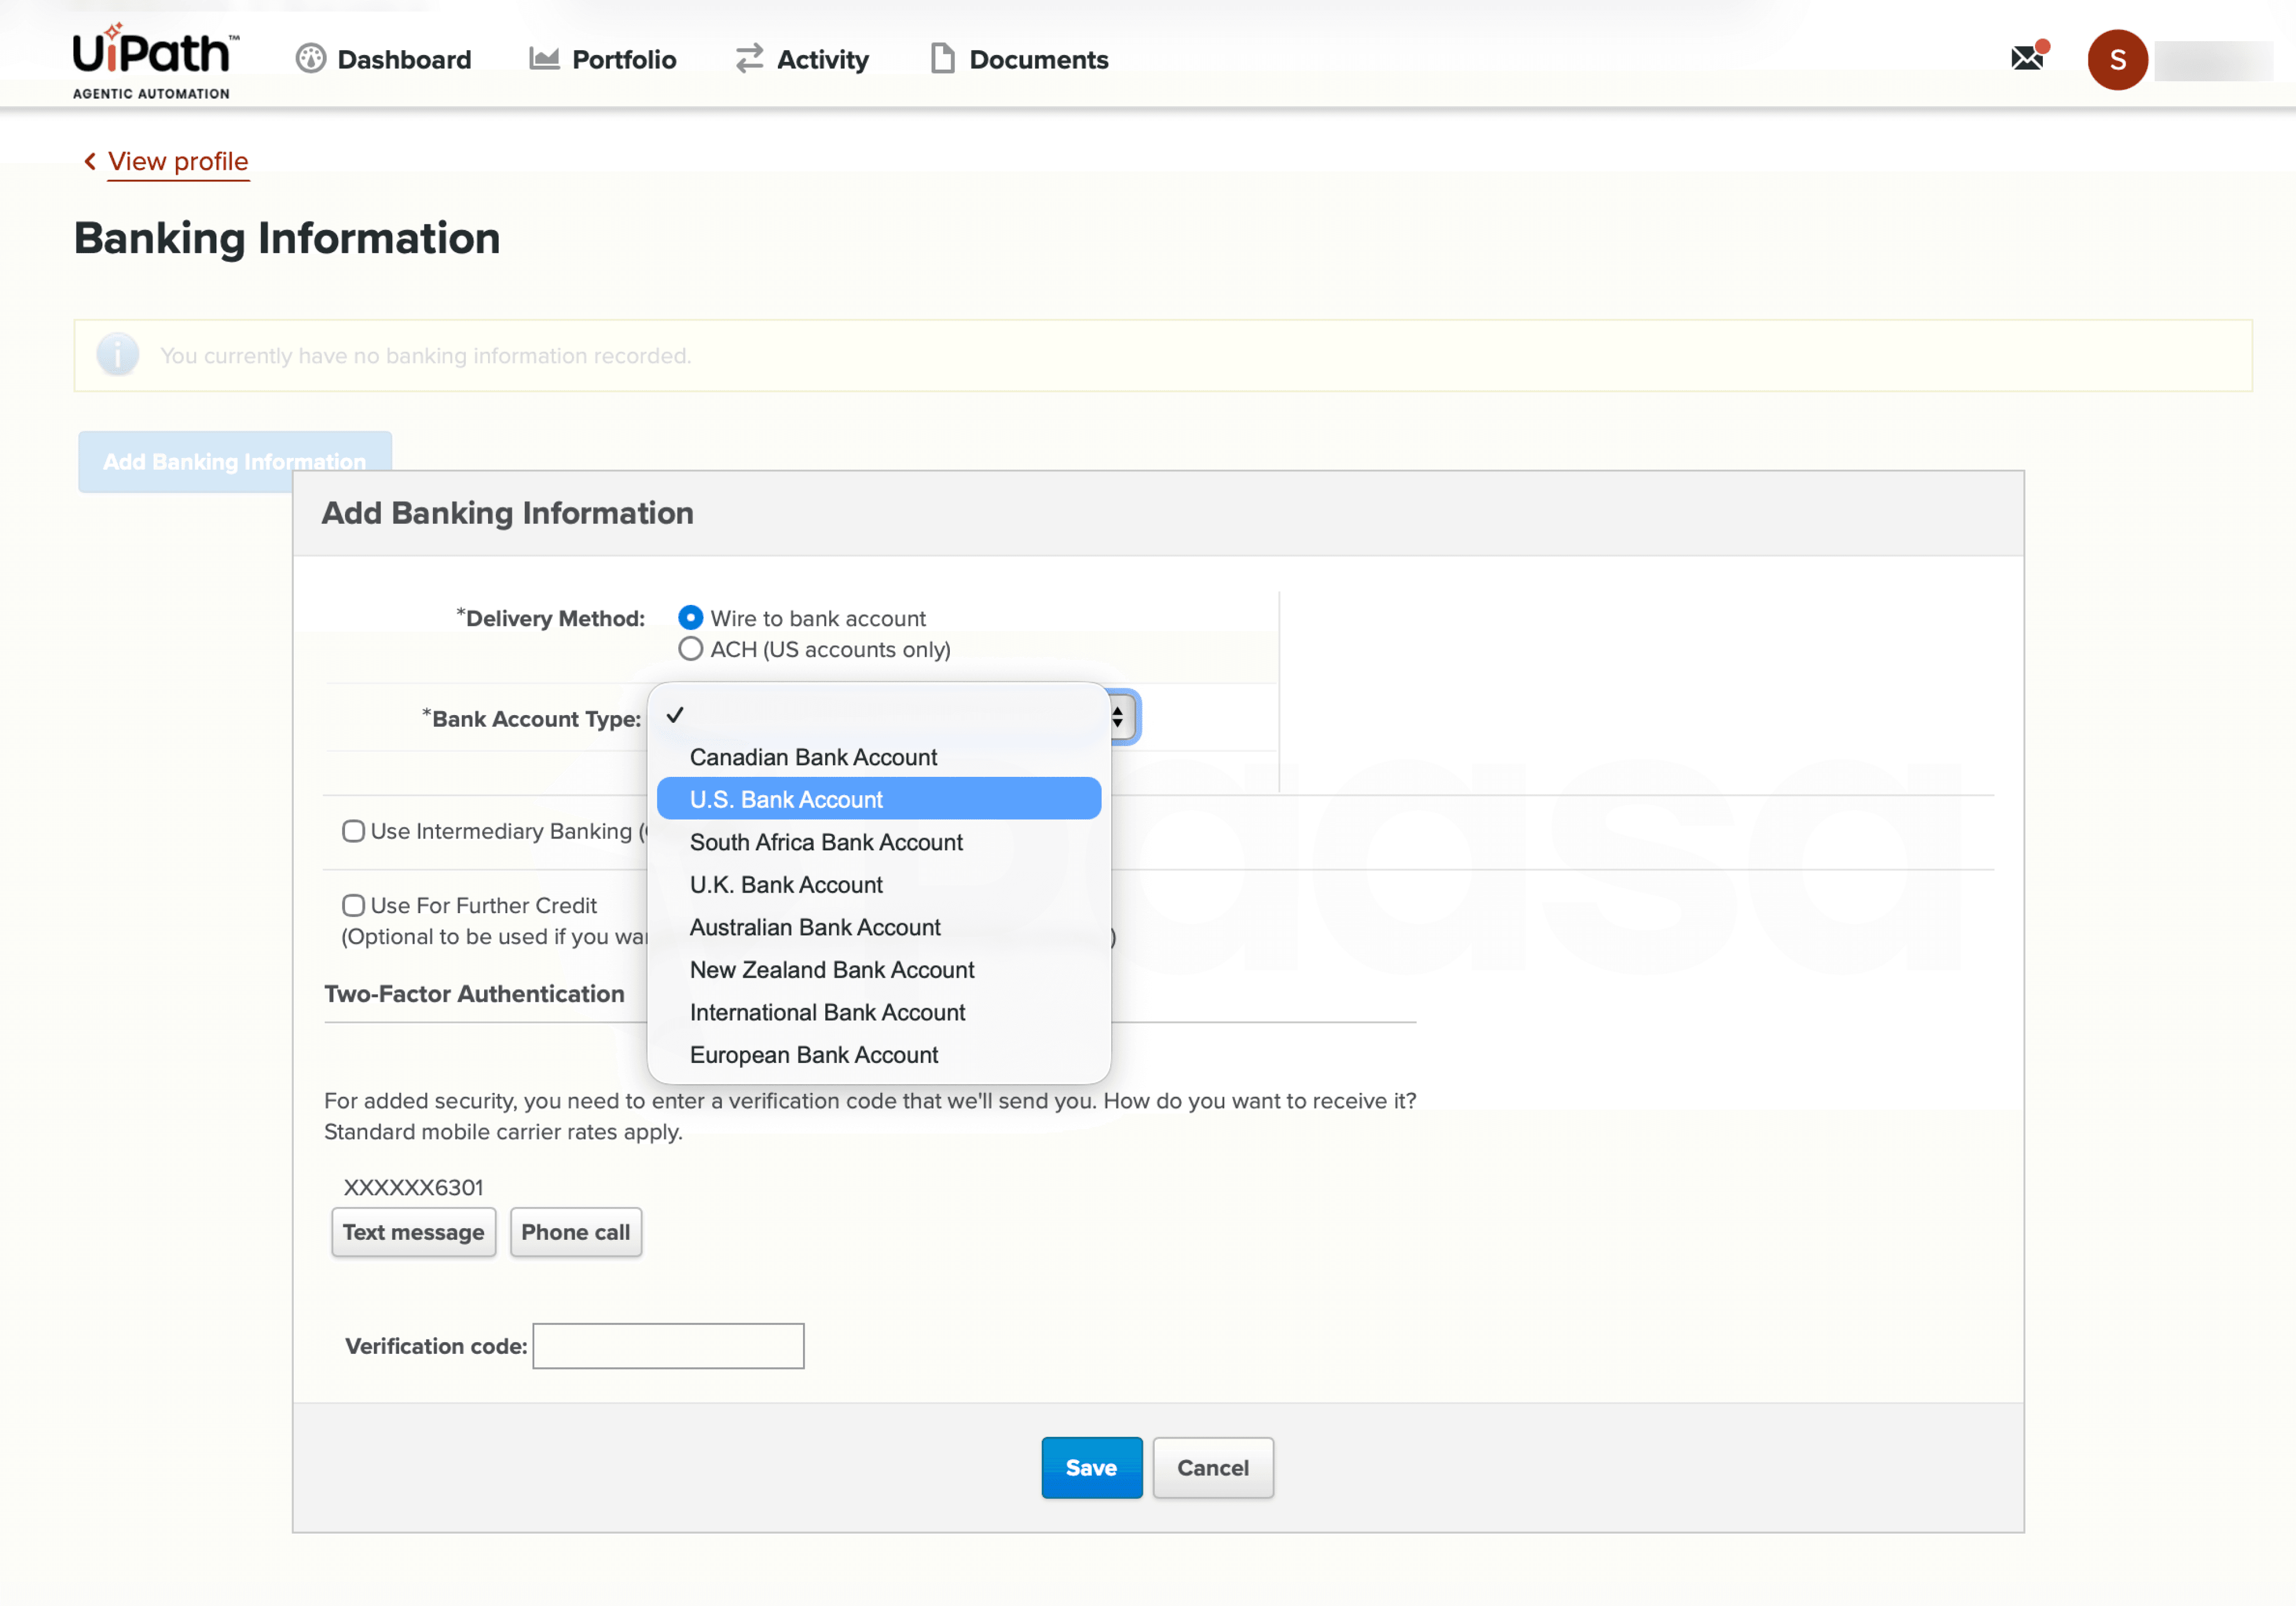This screenshot has height=1606, width=2296.
Task: Open the mail envelope notifications
Action: 2027,58
